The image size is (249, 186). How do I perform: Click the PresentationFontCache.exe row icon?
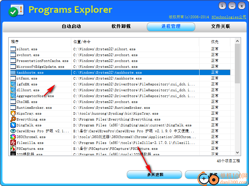(13, 61)
